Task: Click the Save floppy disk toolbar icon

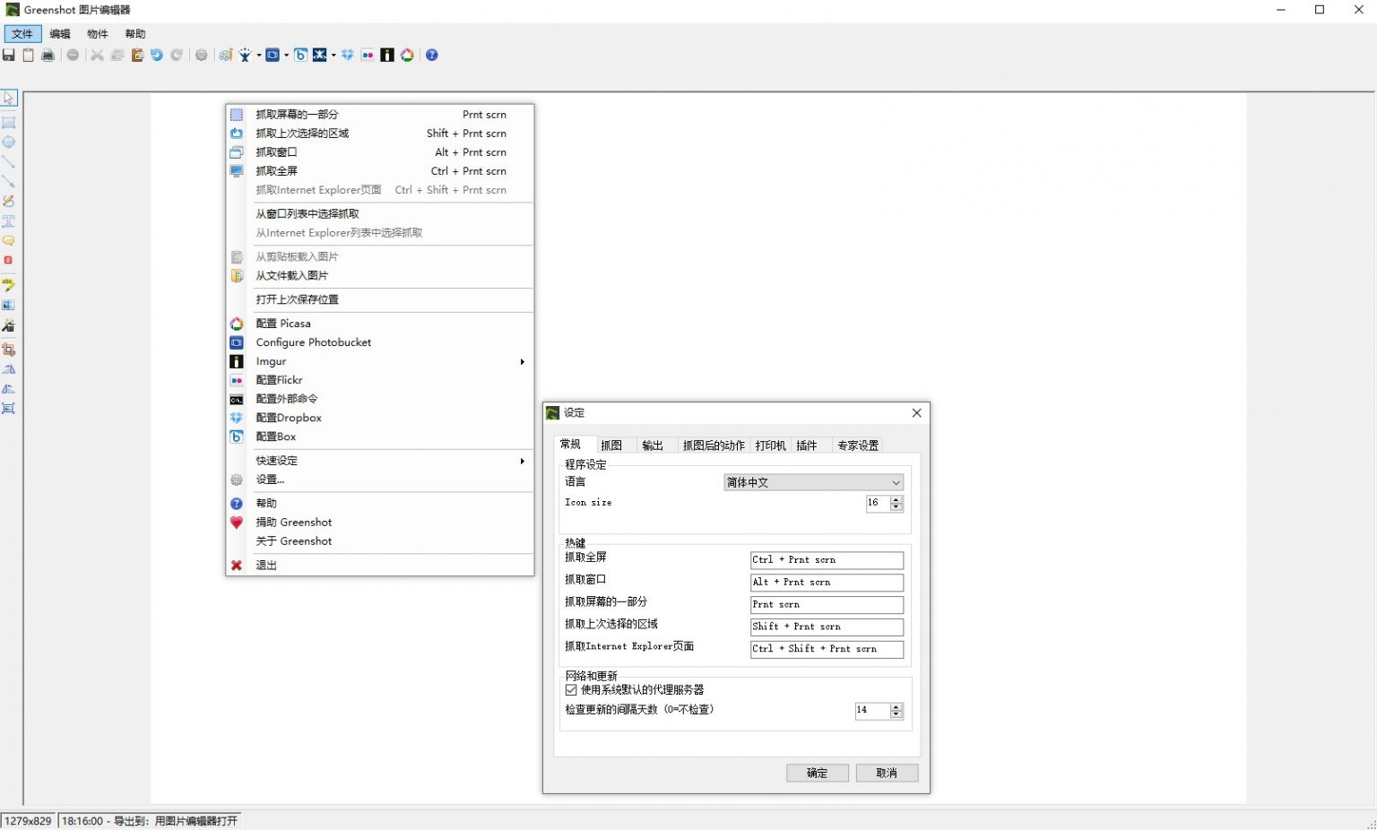Action: tap(9, 56)
